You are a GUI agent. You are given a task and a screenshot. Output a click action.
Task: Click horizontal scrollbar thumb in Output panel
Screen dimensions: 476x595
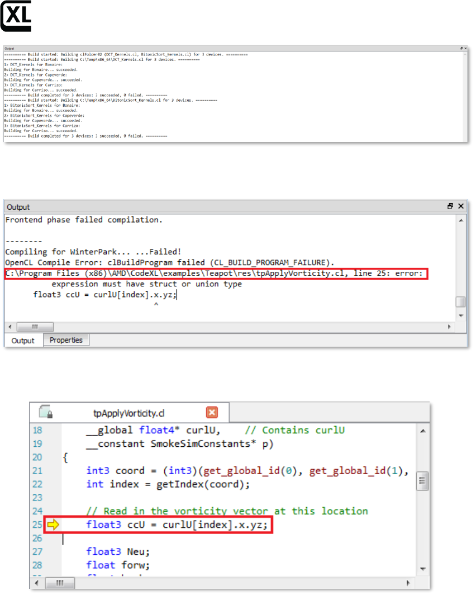pyautogui.click(x=35, y=327)
